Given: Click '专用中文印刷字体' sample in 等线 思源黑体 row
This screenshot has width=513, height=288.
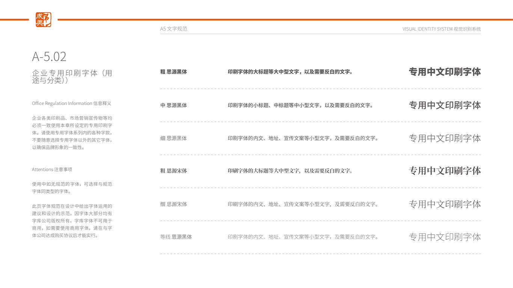Looking at the screenshot, I should (x=445, y=237).
